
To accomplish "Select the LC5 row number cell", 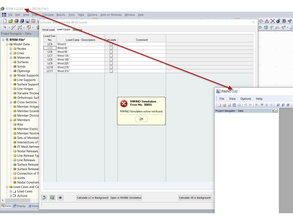I will 50,48.
